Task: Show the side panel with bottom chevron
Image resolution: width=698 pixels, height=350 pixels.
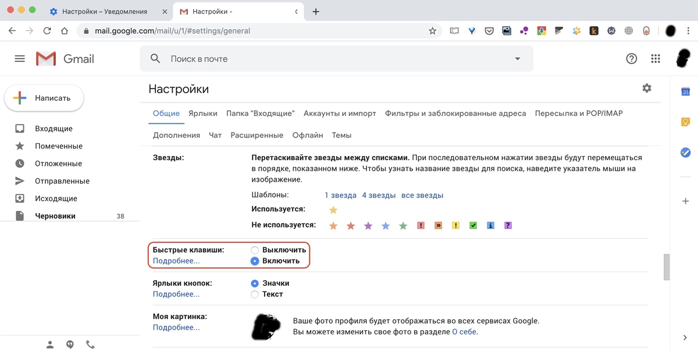Action: (685, 338)
